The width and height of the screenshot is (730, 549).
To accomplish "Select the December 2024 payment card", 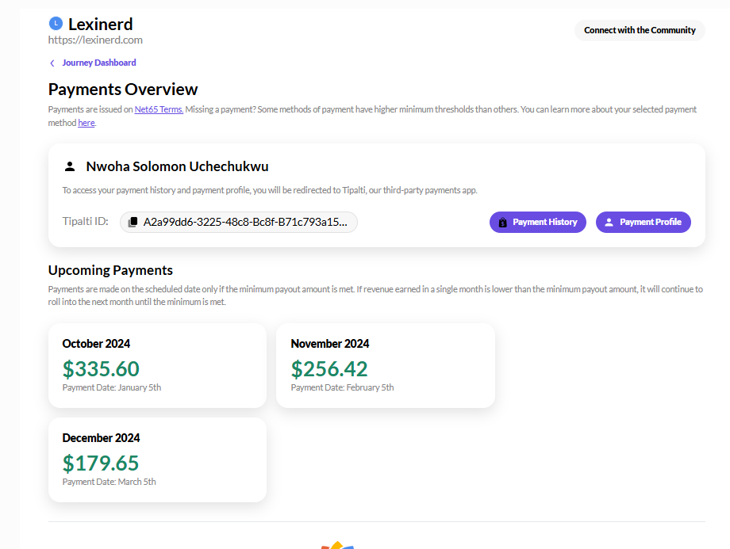I will click(157, 459).
